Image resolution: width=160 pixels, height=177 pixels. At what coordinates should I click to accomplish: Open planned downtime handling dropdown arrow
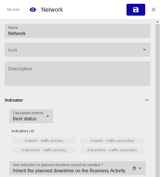click(x=140, y=168)
